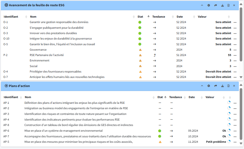Click share arrow in Plans d'action header
Image resolution: width=244 pixels, height=149 pixels.
point(216,86)
